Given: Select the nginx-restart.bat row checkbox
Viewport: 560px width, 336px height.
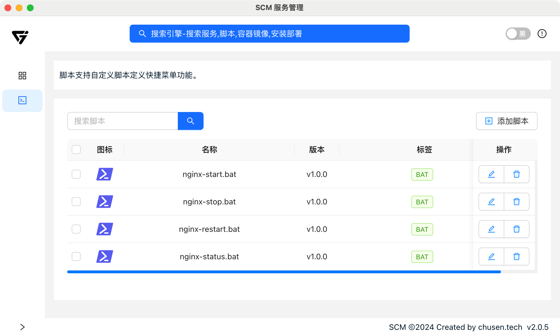Looking at the screenshot, I should coord(76,229).
